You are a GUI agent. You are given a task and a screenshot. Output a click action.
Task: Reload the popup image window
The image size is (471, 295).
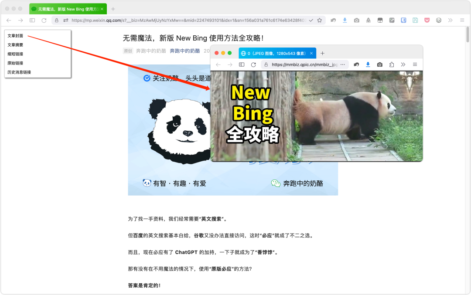253,64
